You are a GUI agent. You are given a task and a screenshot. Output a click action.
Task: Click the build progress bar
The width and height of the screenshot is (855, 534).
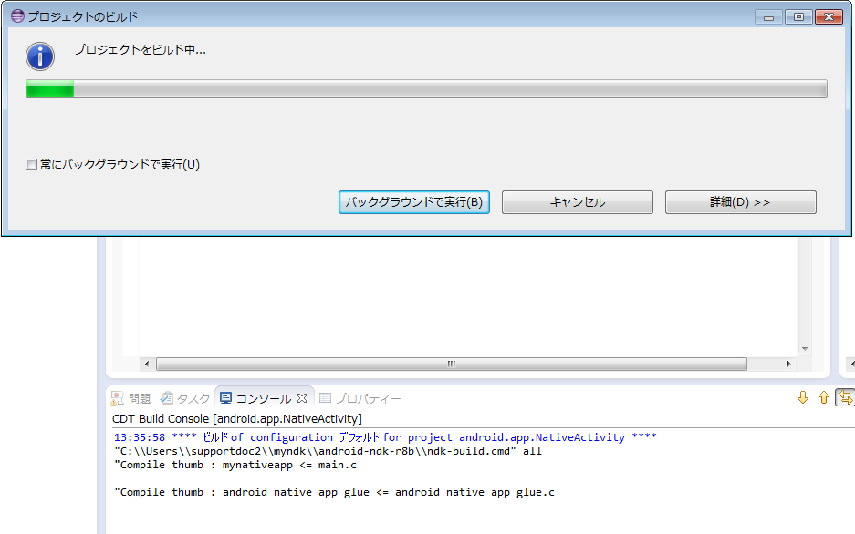(x=426, y=88)
